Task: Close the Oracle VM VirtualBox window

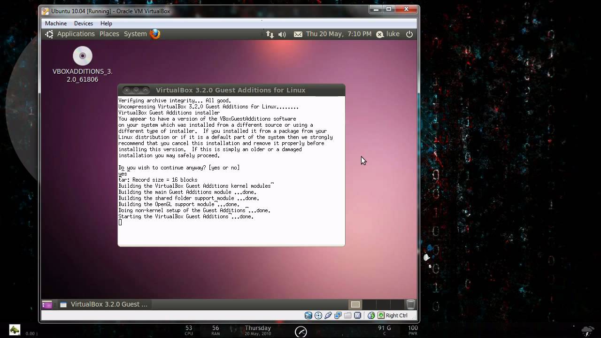Action: point(406,9)
